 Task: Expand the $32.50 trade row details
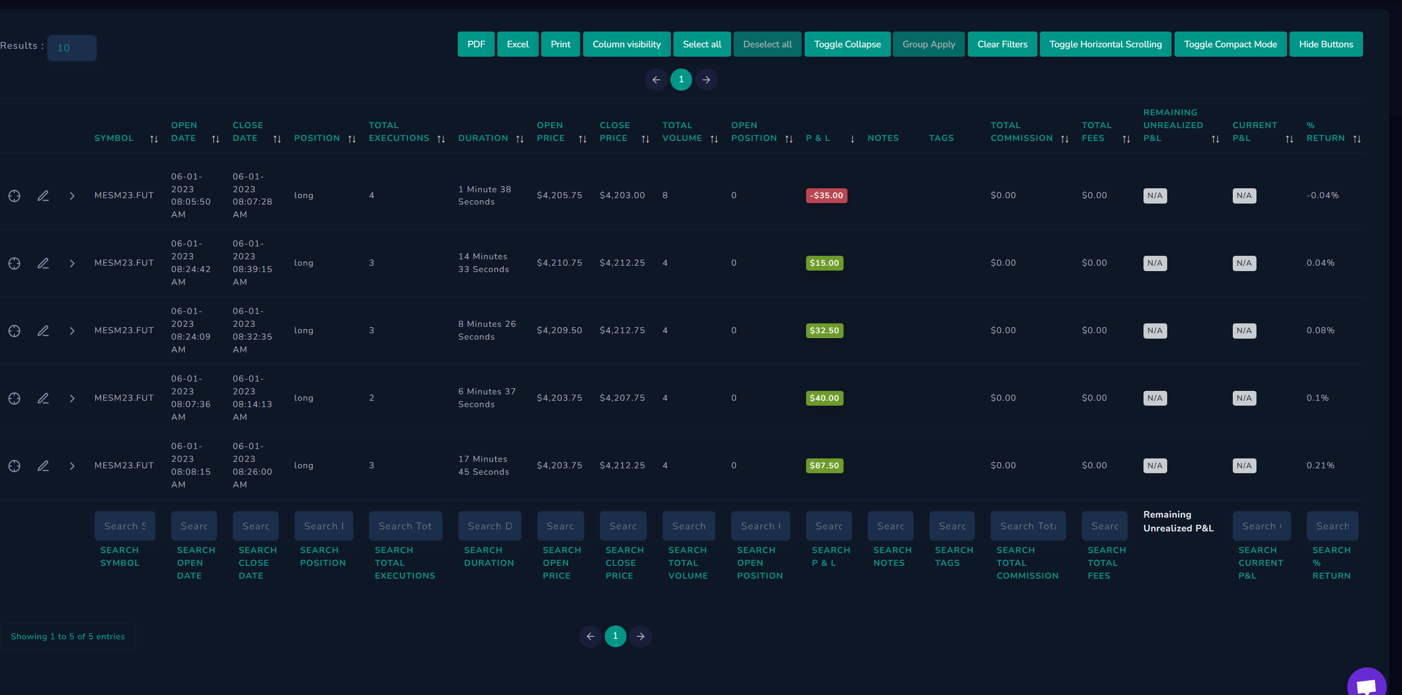(72, 331)
